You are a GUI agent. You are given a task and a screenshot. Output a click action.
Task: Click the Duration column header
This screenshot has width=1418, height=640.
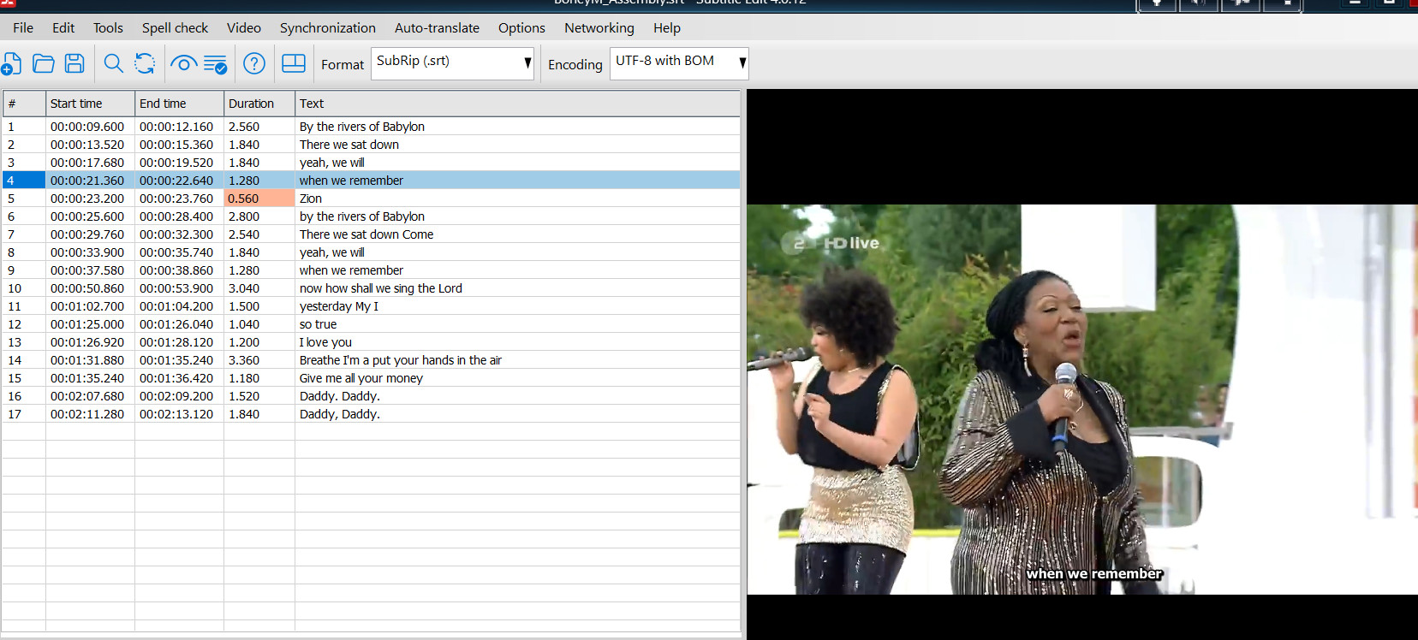point(259,104)
